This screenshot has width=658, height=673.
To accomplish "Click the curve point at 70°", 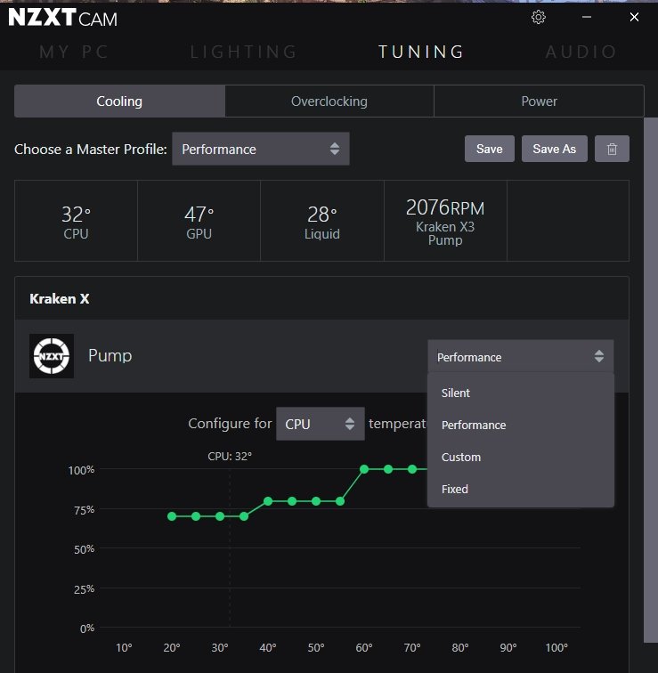I will click(x=412, y=469).
